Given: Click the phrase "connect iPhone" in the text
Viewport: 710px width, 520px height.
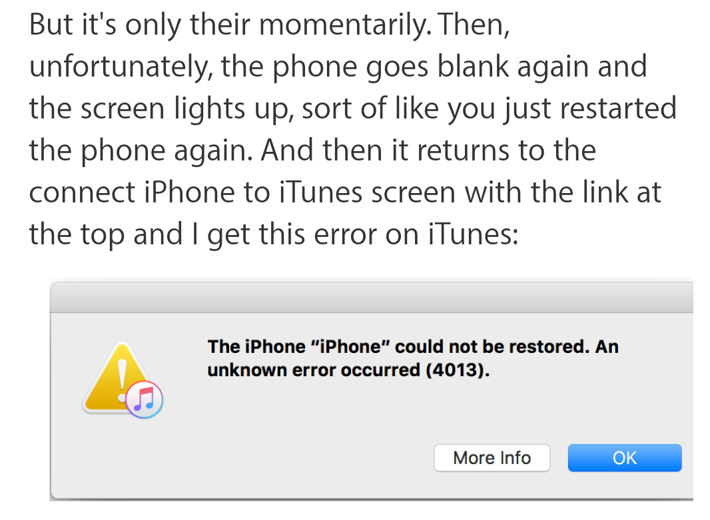Looking at the screenshot, I should click(132, 192).
